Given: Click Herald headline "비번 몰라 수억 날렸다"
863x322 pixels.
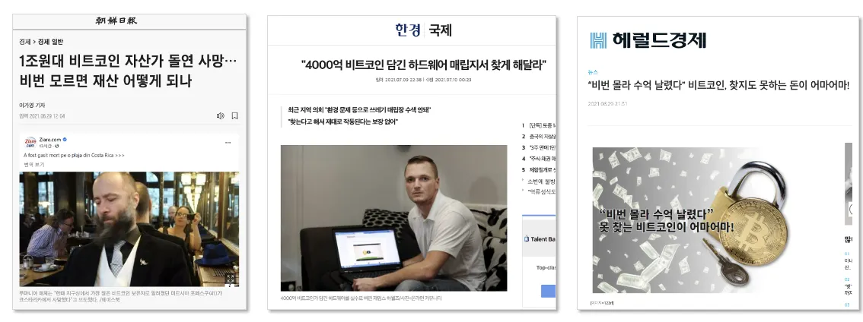Looking at the screenshot, I should (x=718, y=85).
